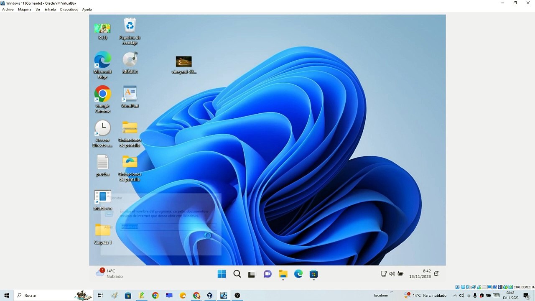Click the guest network status tray icon

(x=384, y=274)
